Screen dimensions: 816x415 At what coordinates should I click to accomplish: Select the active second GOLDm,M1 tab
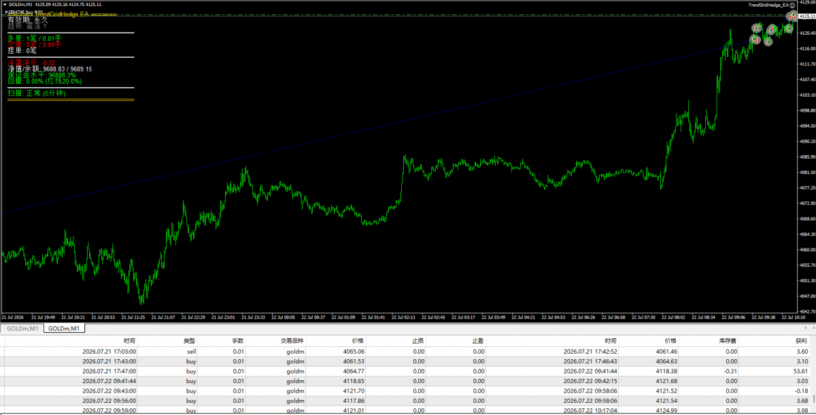point(65,329)
